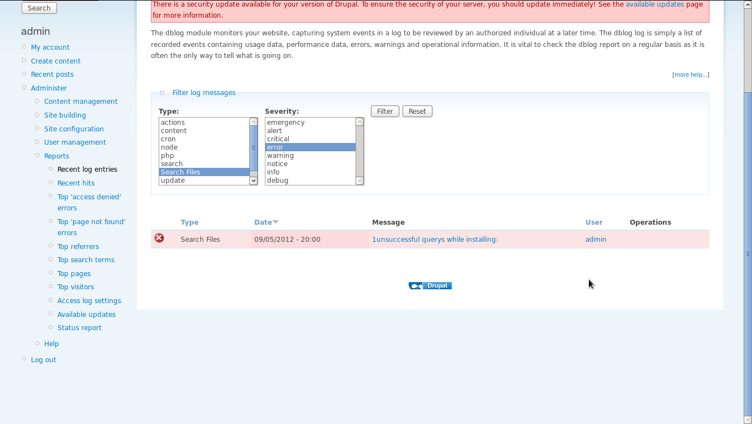The width and height of the screenshot is (752, 424).
Task: Open the available updates link in warning
Action: click(655, 4)
